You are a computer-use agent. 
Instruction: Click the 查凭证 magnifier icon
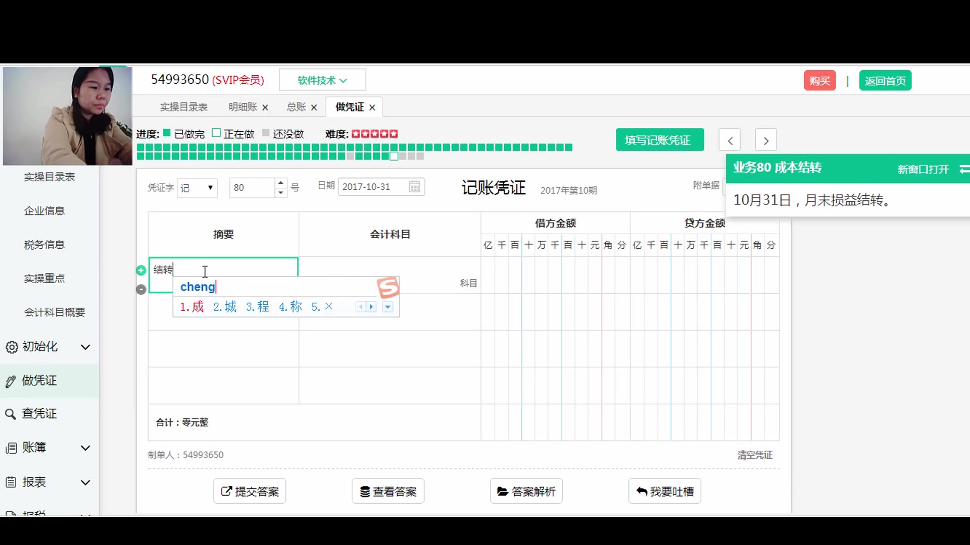coord(11,414)
